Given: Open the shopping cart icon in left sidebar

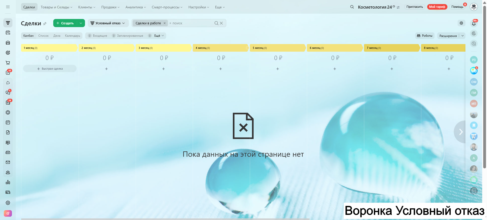Looking at the screenshot, I should (8, 63).
